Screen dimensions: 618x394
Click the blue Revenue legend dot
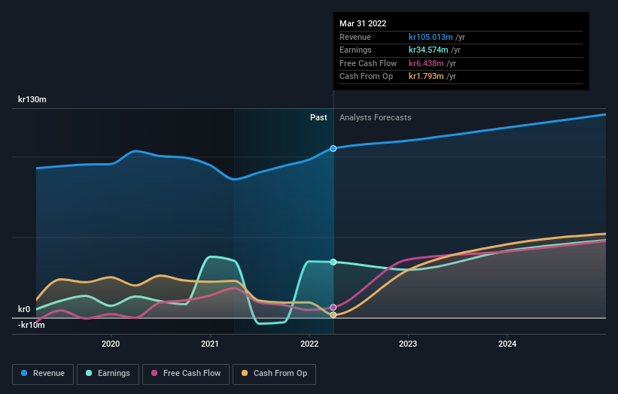[x=24, y=373]
